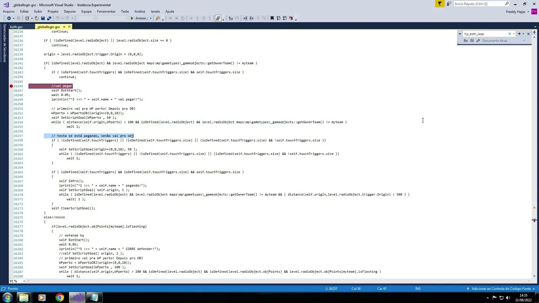Click the FH account avatar
Screen dimensions: 539x303
pyautogui.click(x=534, y=12)
